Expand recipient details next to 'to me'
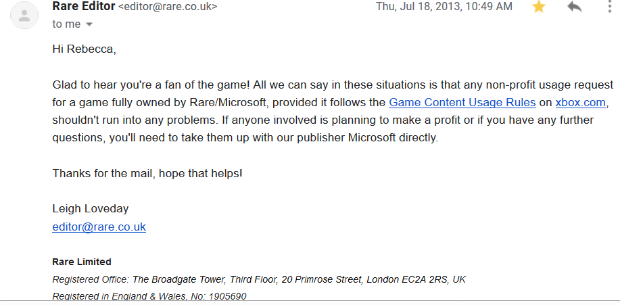 [x=89, y=24]
